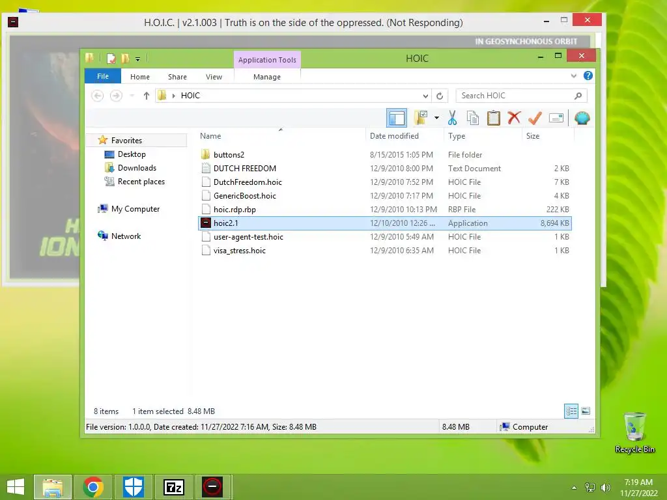
Task: Open the Customize Quick Access Toolbar dropdown
Action: (x=138, y=59)
